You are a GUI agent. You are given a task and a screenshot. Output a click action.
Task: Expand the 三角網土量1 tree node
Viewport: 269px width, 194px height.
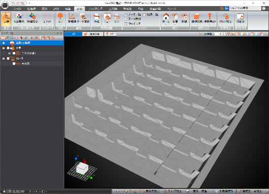(x=10, y=53)
